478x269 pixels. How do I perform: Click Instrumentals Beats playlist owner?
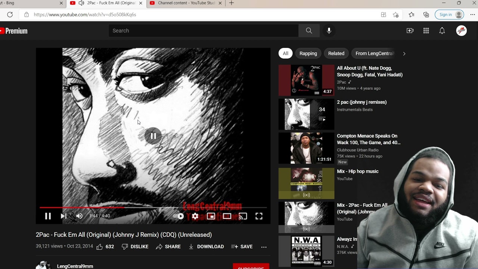point(355,109)
